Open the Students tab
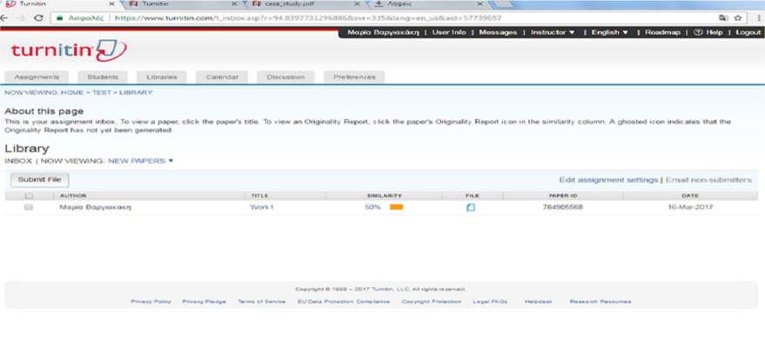765x354 pixels. 103,77
